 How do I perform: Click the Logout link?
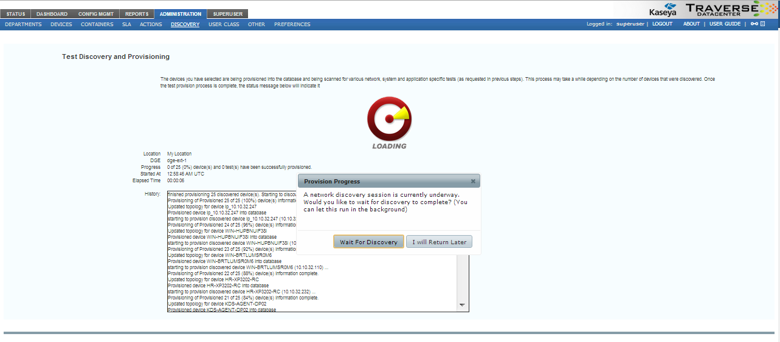coord(662,24)
